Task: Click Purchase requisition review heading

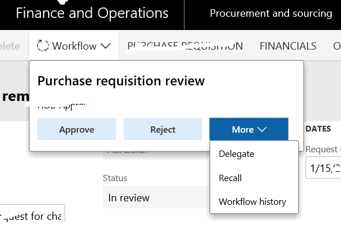Action: (x=121, y=81)
